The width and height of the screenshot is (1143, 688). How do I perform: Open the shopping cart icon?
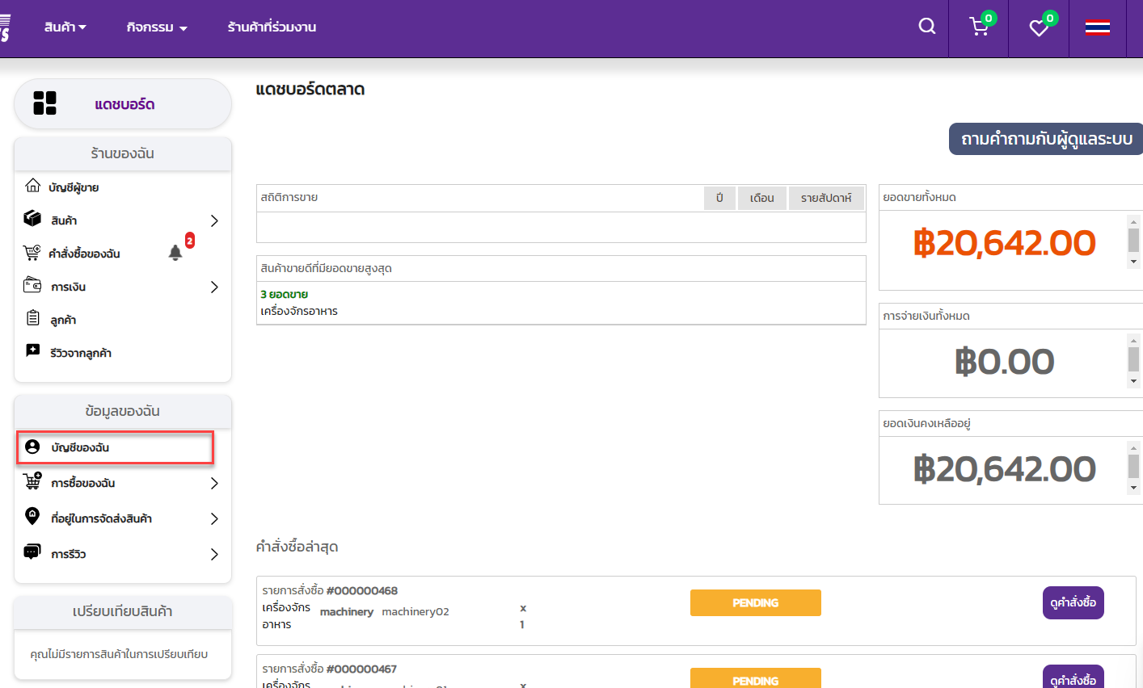[x=979, y=27]
